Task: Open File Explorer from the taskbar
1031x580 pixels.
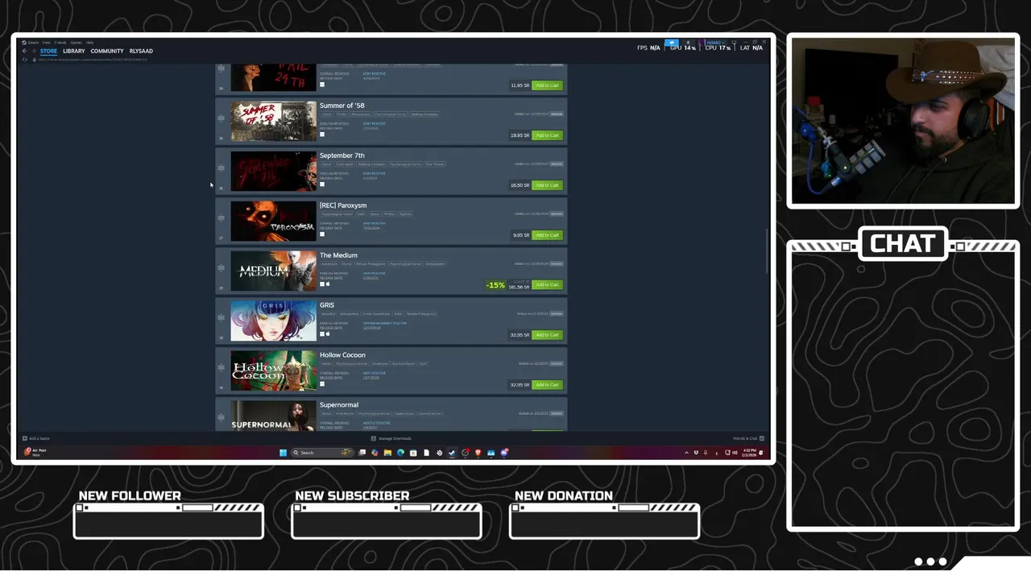Action: tap(387, 453)
